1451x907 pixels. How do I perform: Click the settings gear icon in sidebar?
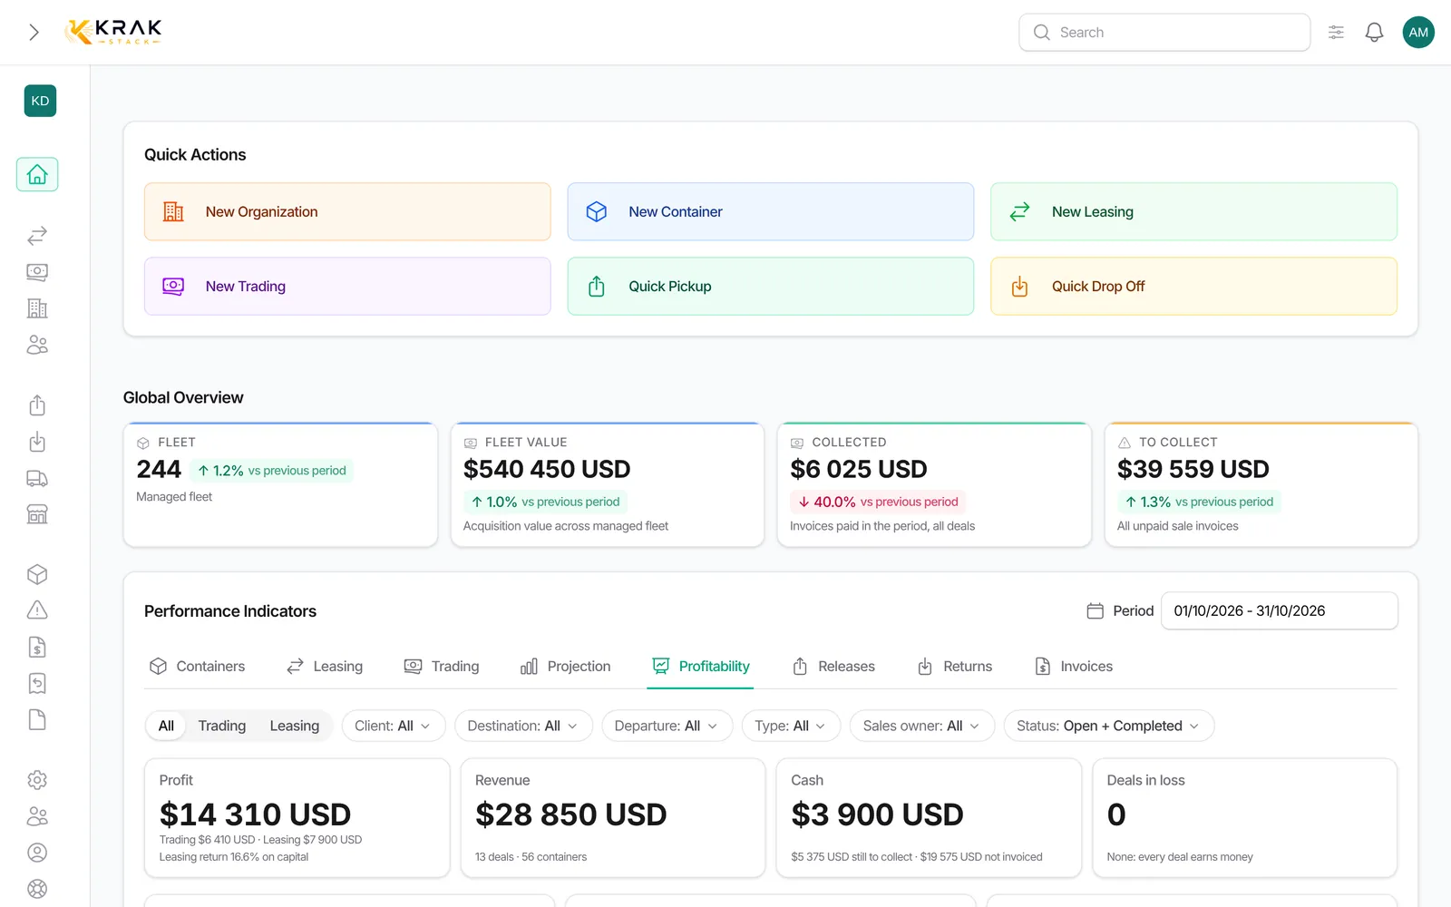pyautogui.click(x=37, y=780)
